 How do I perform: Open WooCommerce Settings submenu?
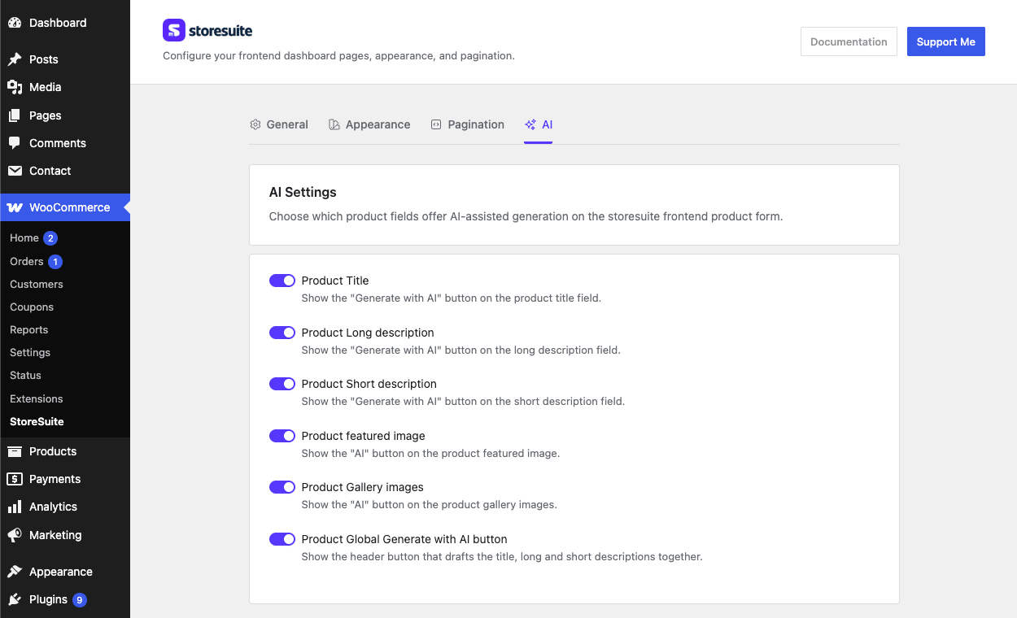coord(30,353)
